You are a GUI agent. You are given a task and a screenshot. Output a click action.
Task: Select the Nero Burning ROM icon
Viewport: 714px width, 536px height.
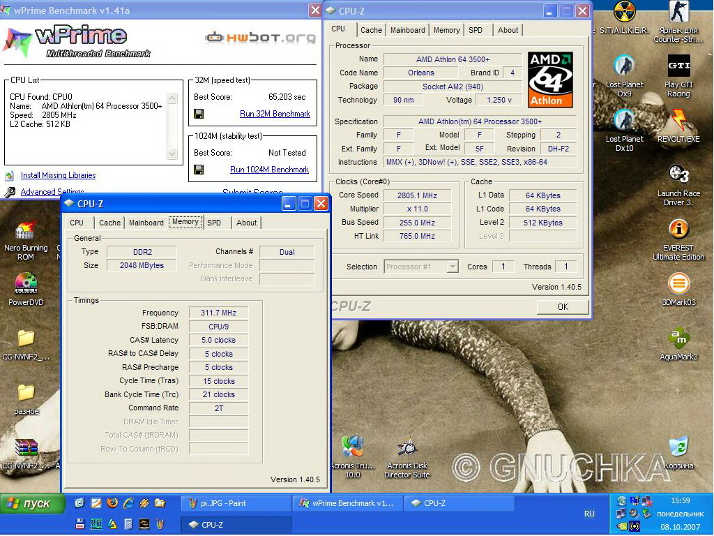pyautogui.click(x=26, y=230)
